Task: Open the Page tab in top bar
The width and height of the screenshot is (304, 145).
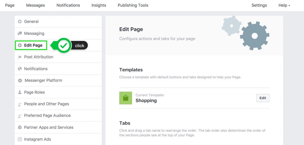Action: [10, 5]
